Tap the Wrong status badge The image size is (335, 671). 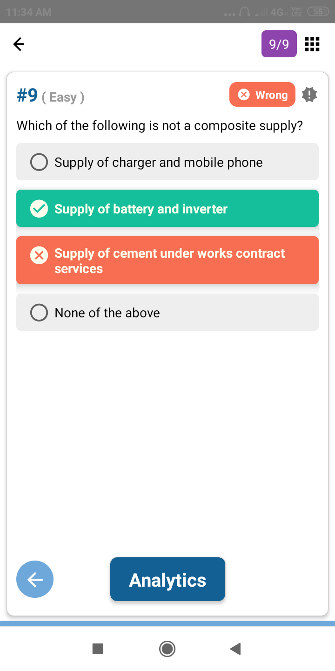[x=262, y=95]
